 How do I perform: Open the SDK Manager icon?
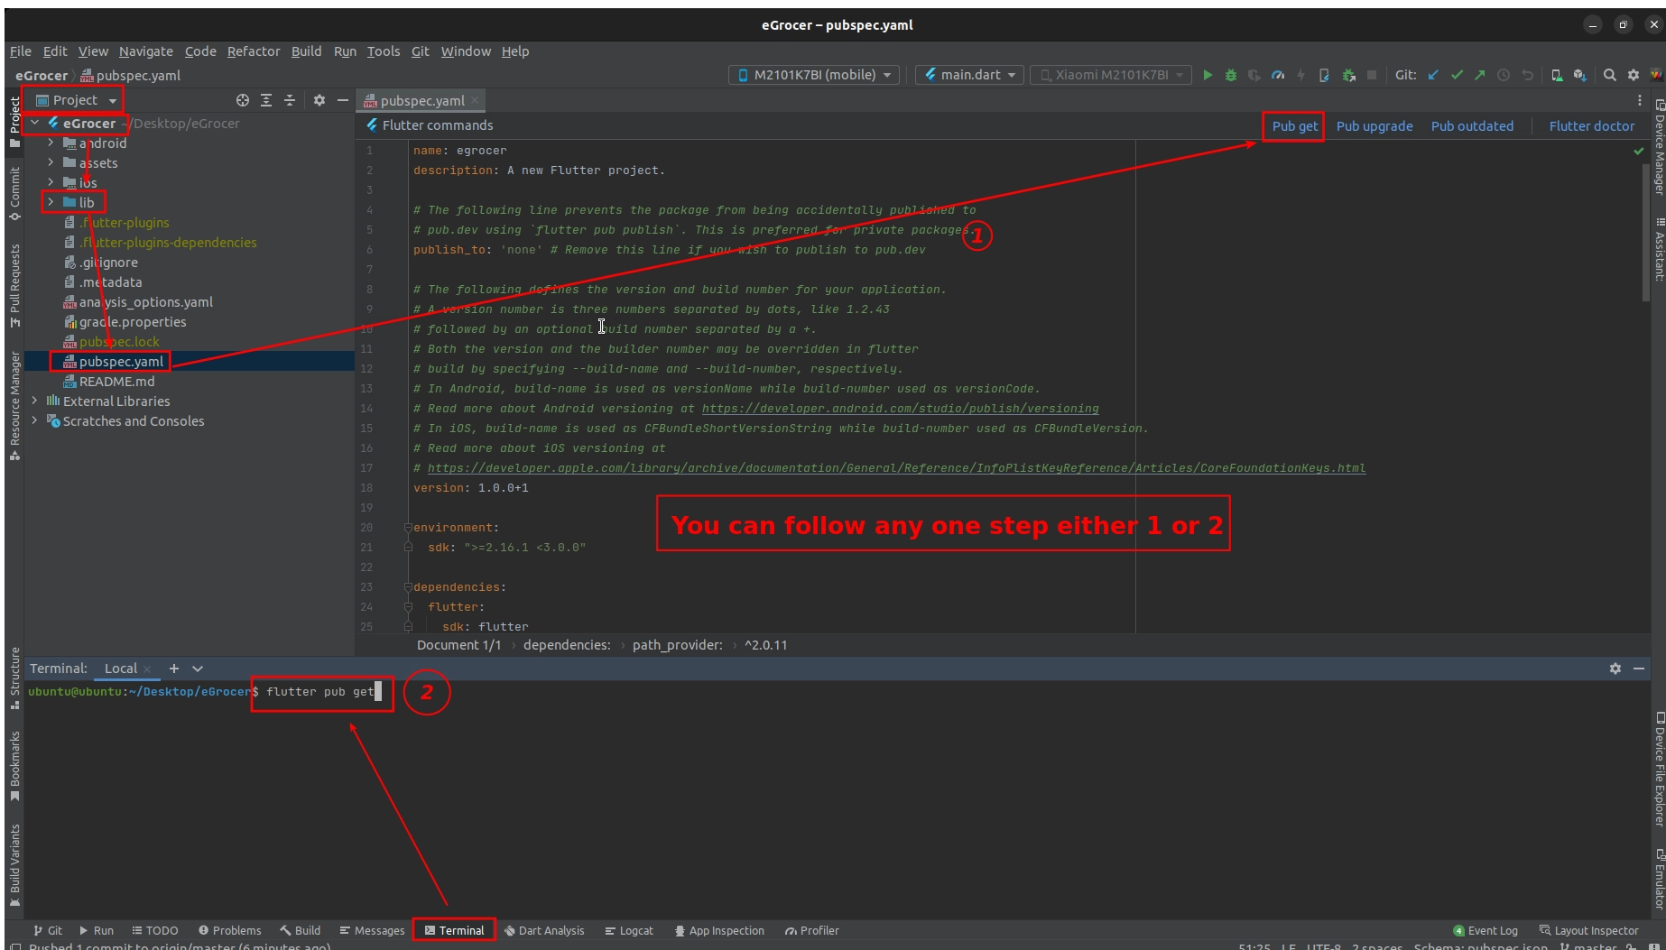click(x=1579, y=75)
